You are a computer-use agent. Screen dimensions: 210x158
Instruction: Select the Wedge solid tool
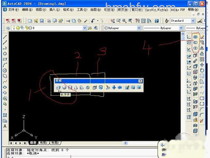81,88
